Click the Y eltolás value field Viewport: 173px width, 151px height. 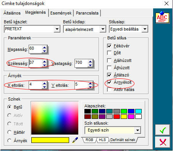81,85
